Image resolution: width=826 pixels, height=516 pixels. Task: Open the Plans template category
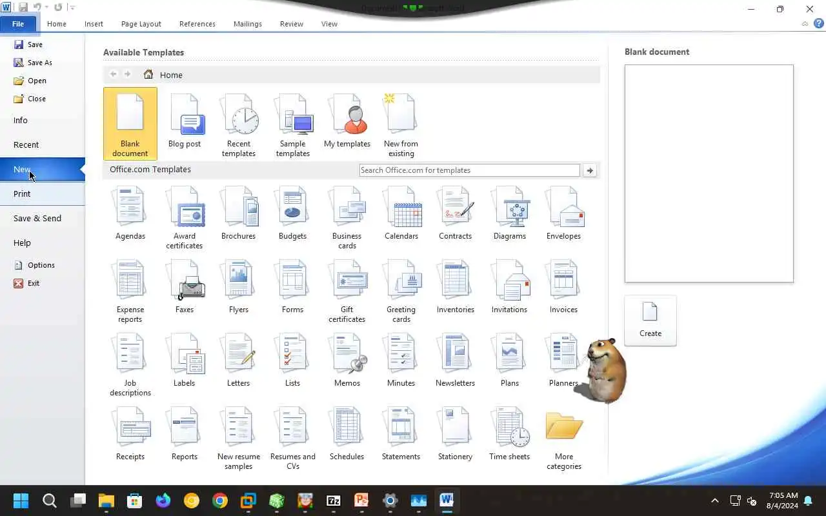coord(510,361)
